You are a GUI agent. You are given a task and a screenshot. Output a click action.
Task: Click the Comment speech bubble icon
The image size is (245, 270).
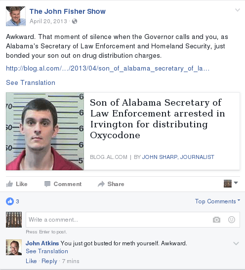[47, 184]
